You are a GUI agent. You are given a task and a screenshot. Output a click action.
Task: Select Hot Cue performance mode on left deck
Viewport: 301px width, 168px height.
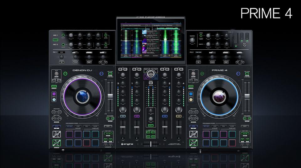click(x=69, y=126)
